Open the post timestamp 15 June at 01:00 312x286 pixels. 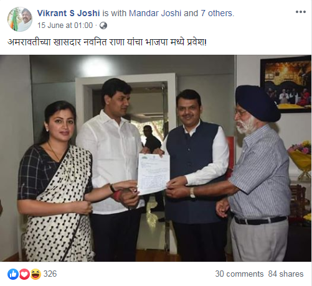pos(65,25)
